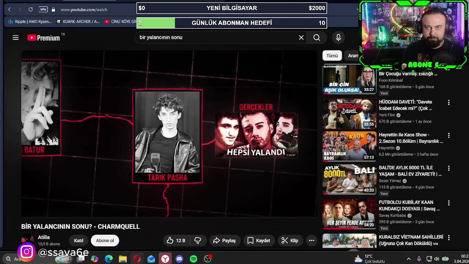469x264 pixels.
Task: Click the magnifier search button
Action: point(317,37)
